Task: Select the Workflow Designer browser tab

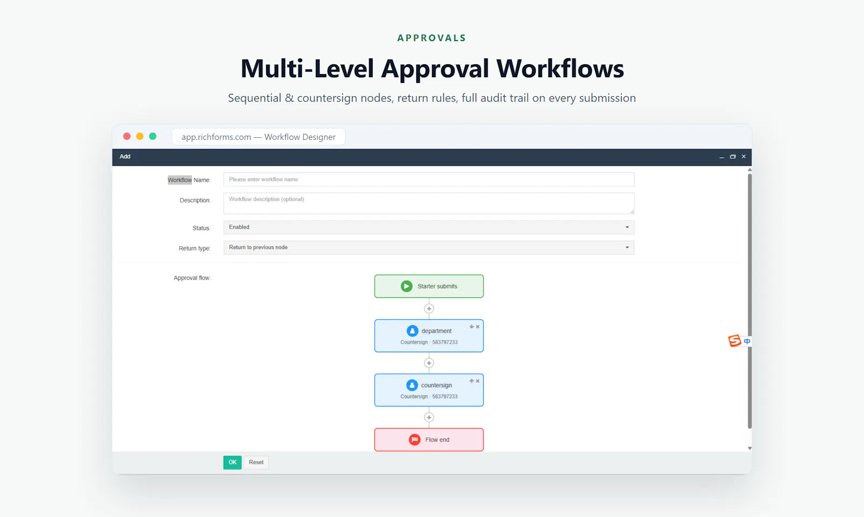Action: tap(259, 137)
